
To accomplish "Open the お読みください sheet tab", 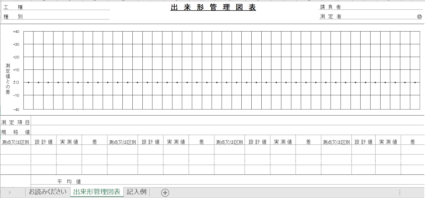I will click(x=47, y=192).
